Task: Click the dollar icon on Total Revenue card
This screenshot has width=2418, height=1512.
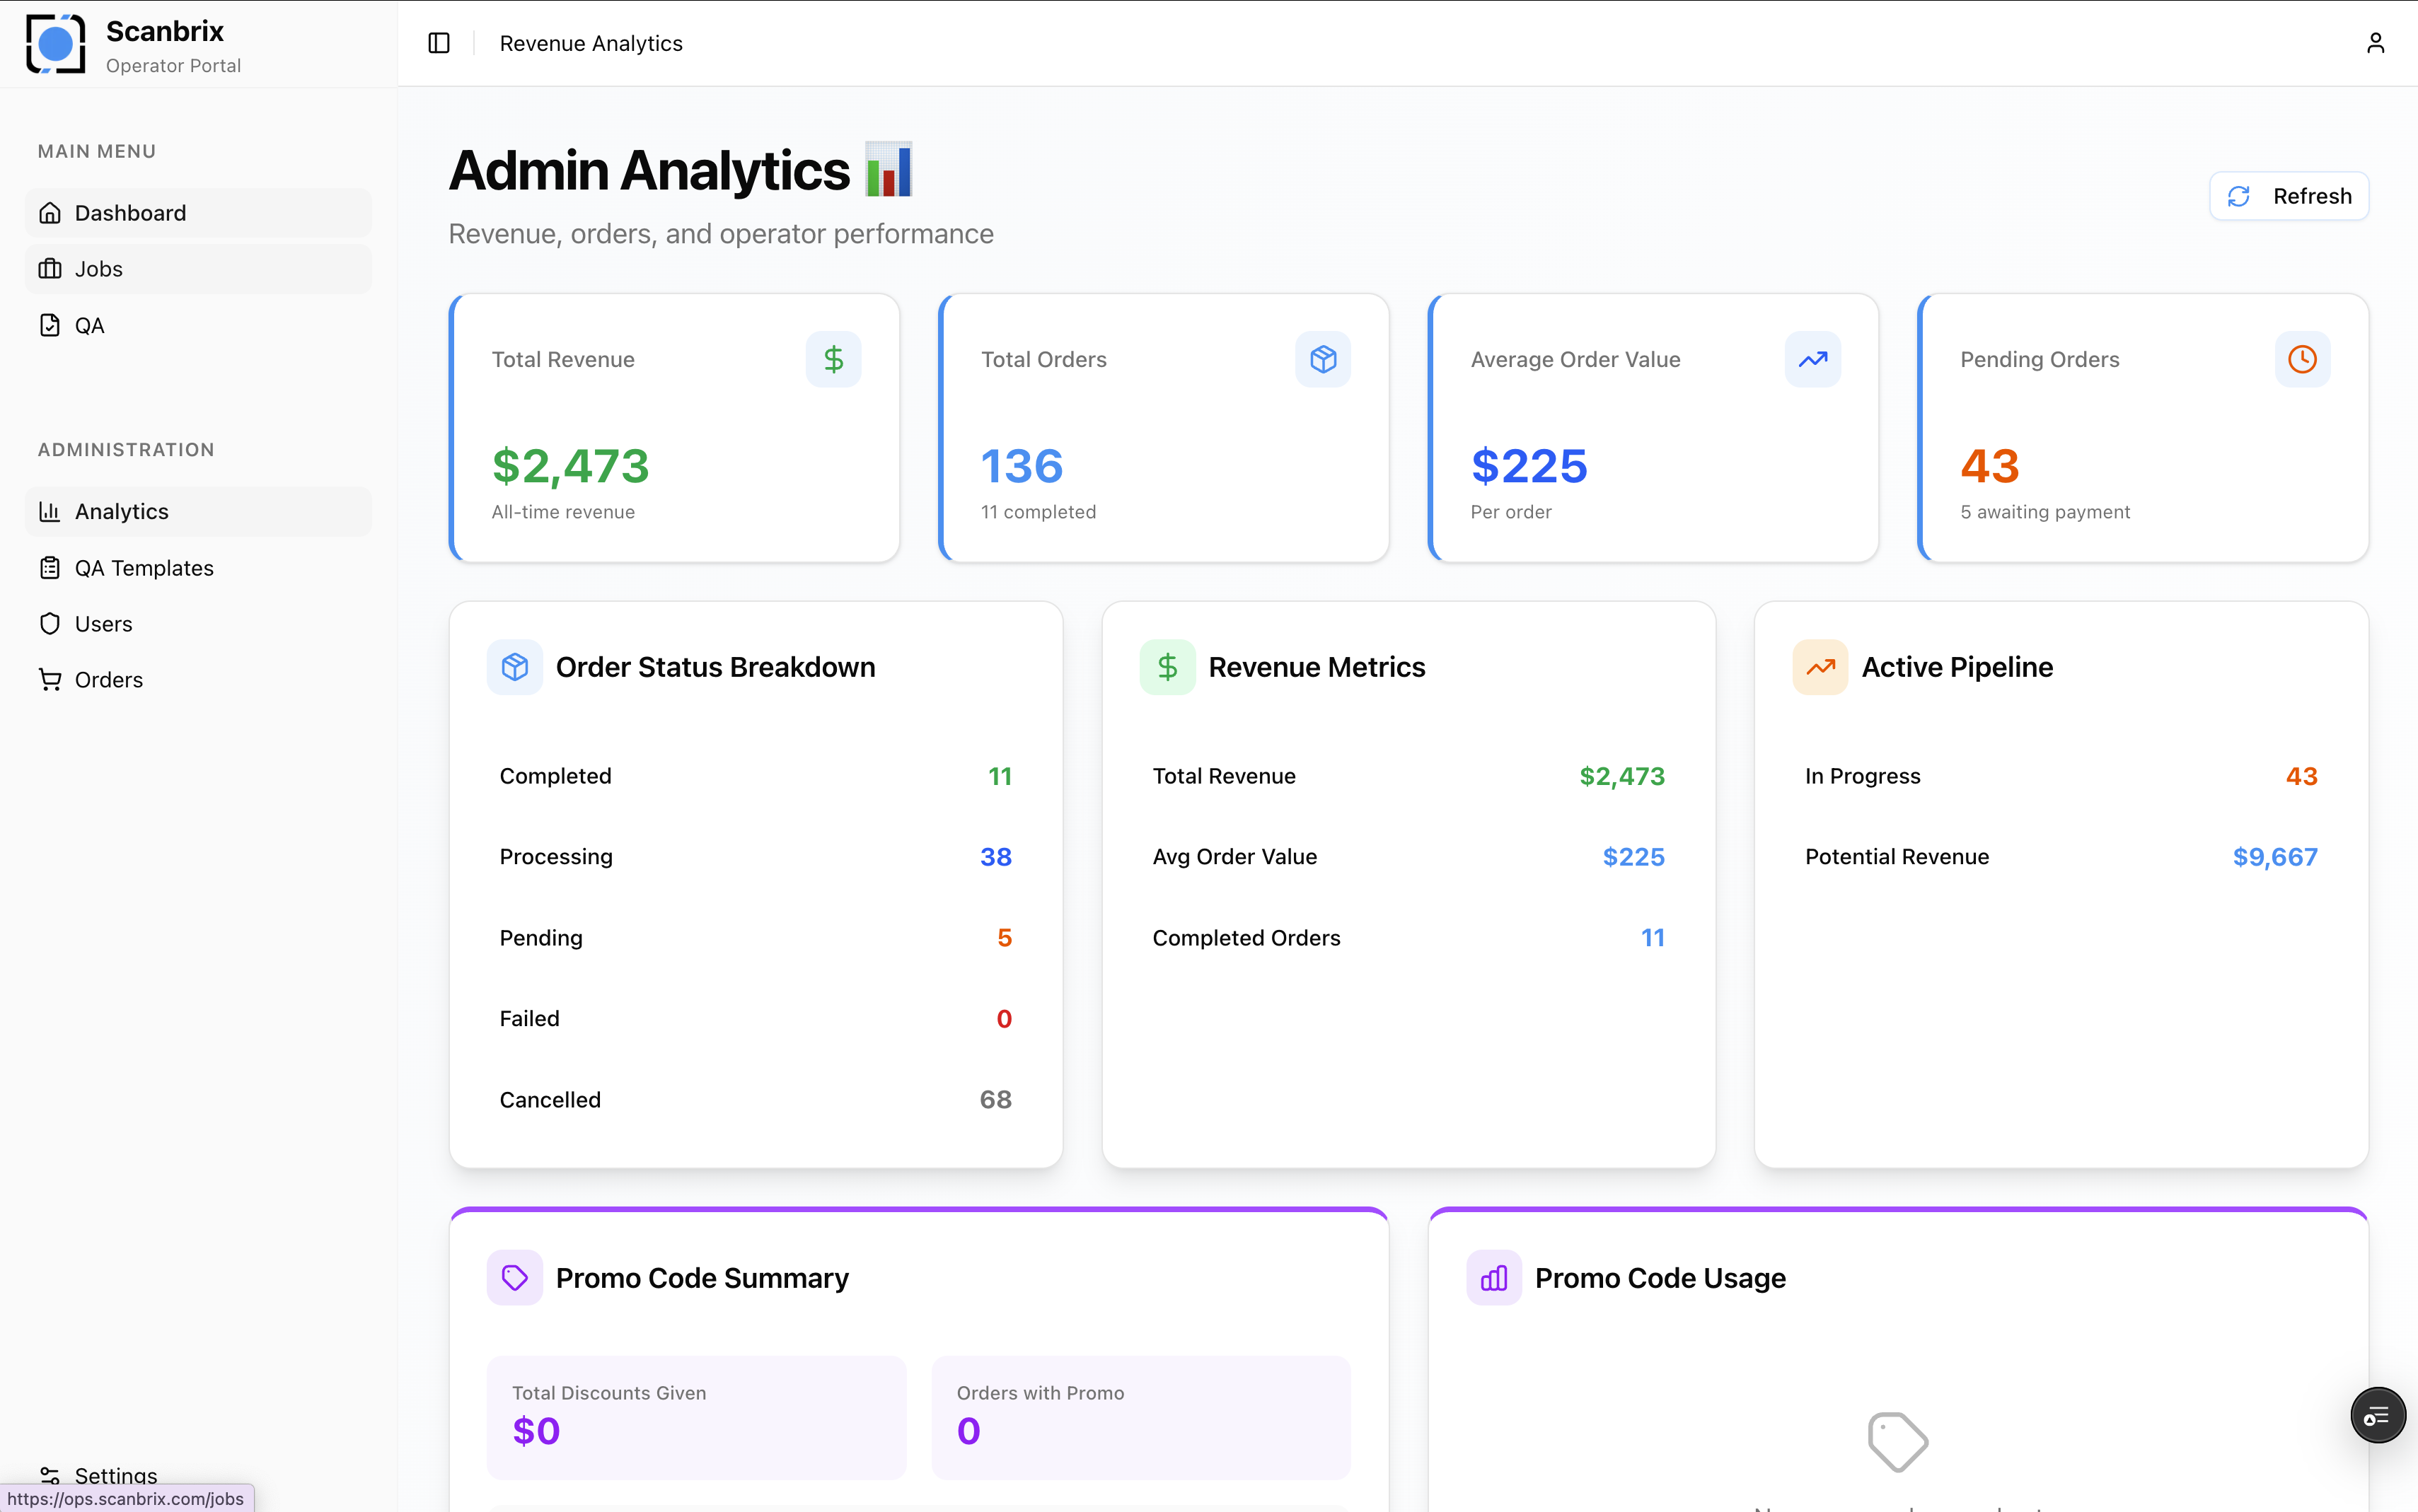Action: coord(833,358)
